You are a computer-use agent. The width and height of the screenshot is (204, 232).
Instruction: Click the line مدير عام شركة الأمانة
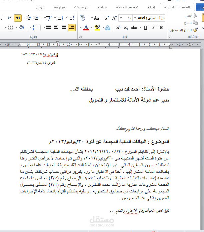click(x=129, y=100)
